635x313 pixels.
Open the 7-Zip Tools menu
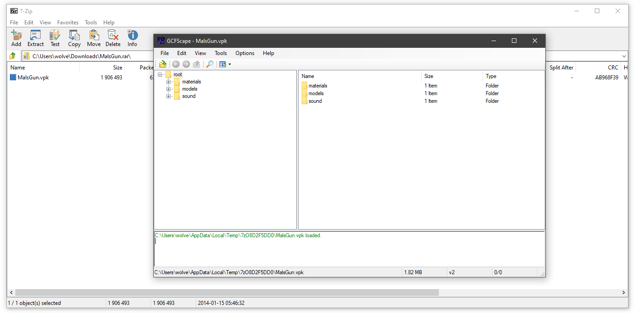coord(91,22)
